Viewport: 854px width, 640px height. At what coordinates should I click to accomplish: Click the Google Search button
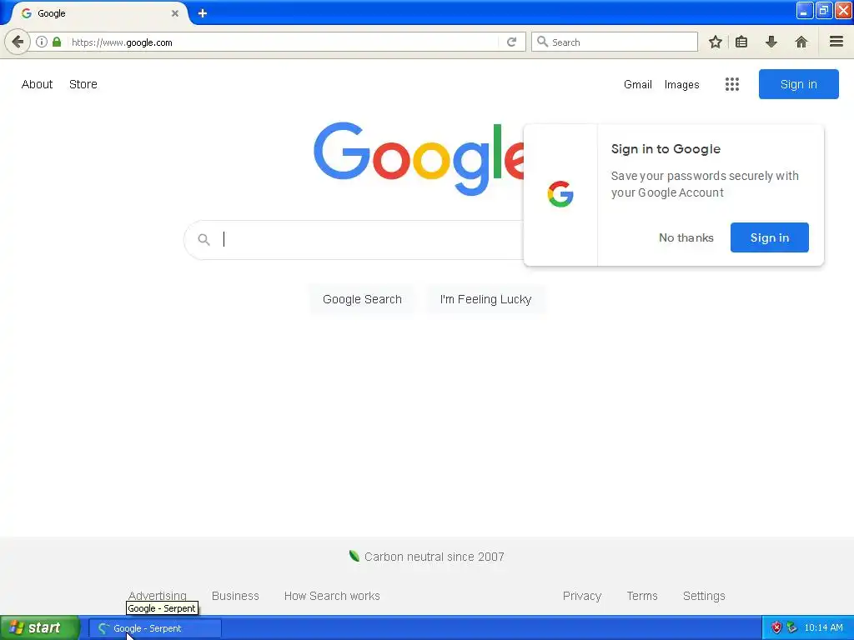(x=362, y=299)
